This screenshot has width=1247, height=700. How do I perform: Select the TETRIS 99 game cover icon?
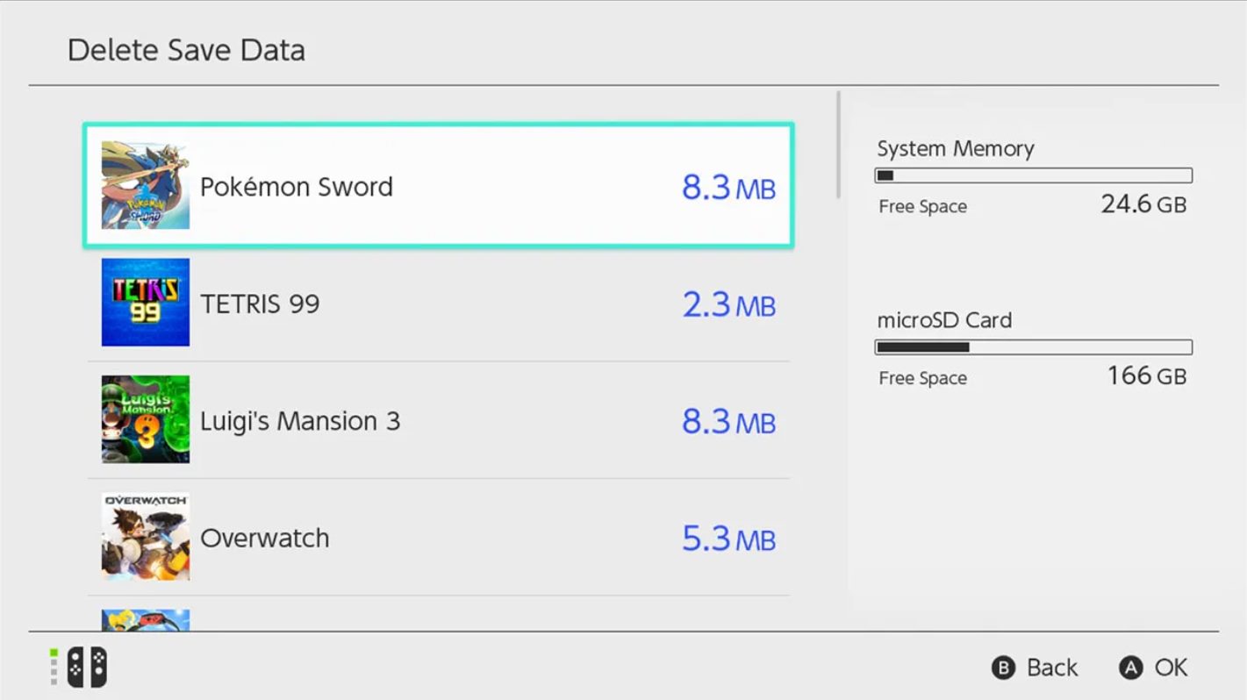coord(146,302)
